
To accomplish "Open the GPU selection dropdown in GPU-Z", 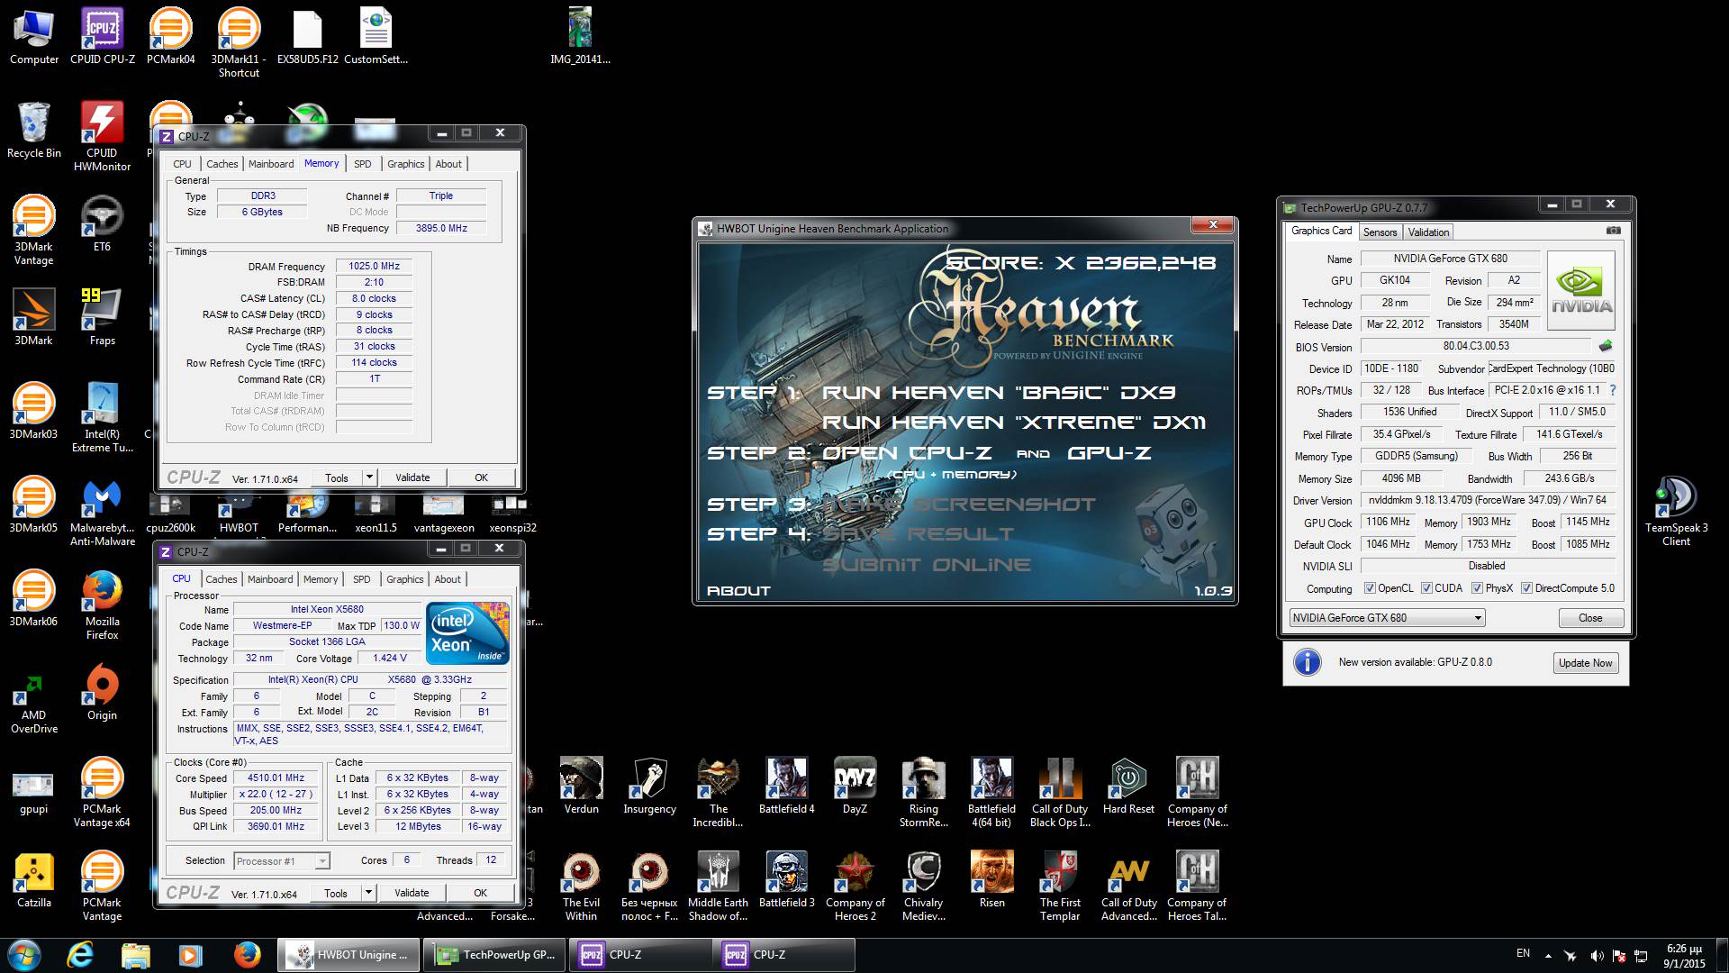I will [1387, 618].
